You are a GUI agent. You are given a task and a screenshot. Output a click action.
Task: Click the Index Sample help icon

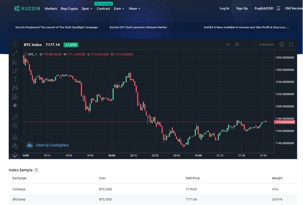[x=36, y=170]
